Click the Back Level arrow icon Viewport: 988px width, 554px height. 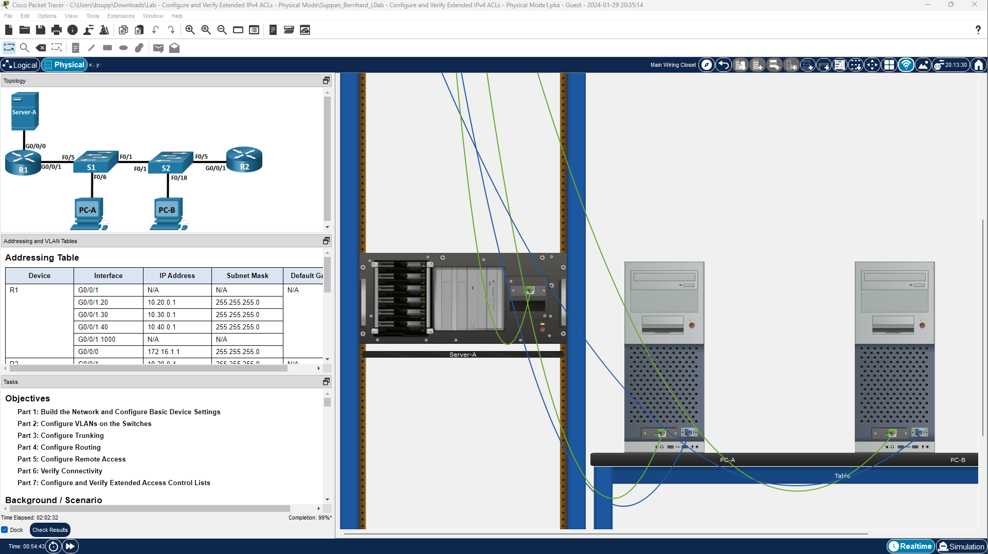coord(723,65)
